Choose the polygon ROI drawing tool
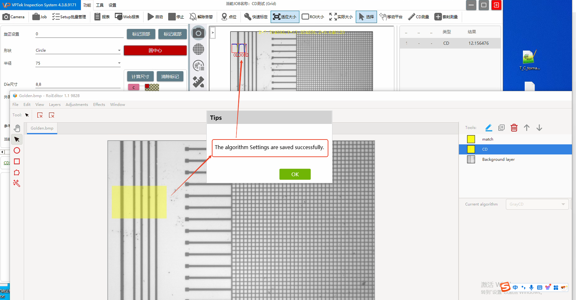Viewport: 576px width, 300px height. click(x=17, y=173)
